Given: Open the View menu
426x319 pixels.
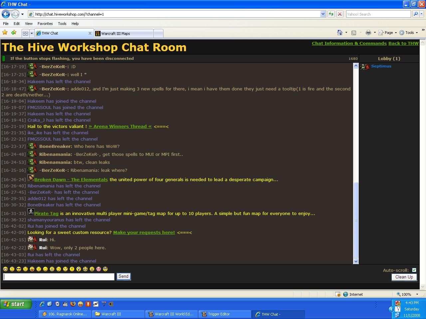Looking at the screenshot, I should point(29,24).
